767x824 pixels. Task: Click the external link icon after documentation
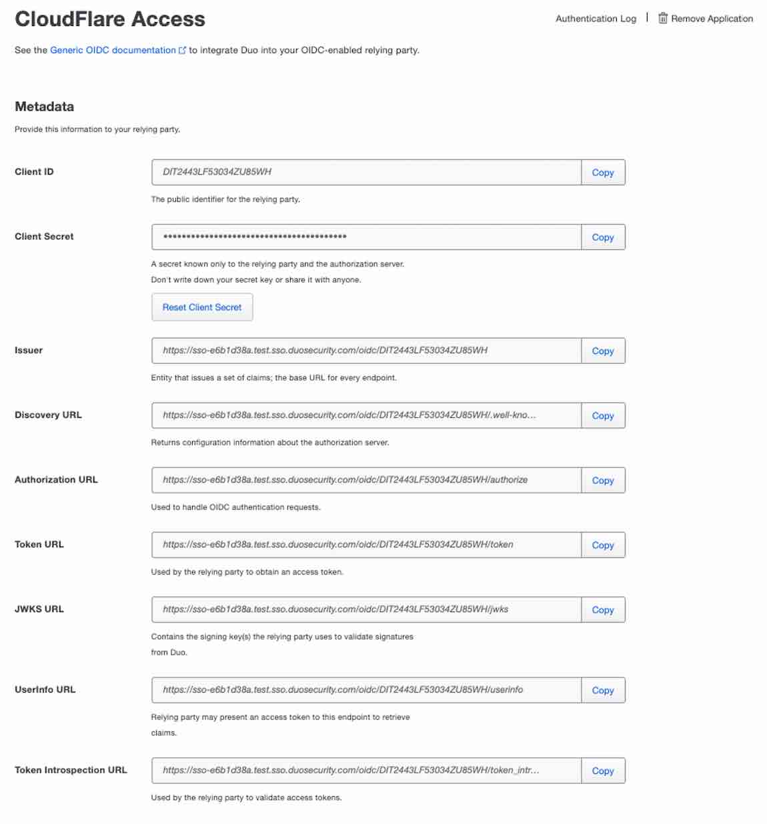point(182,50)
